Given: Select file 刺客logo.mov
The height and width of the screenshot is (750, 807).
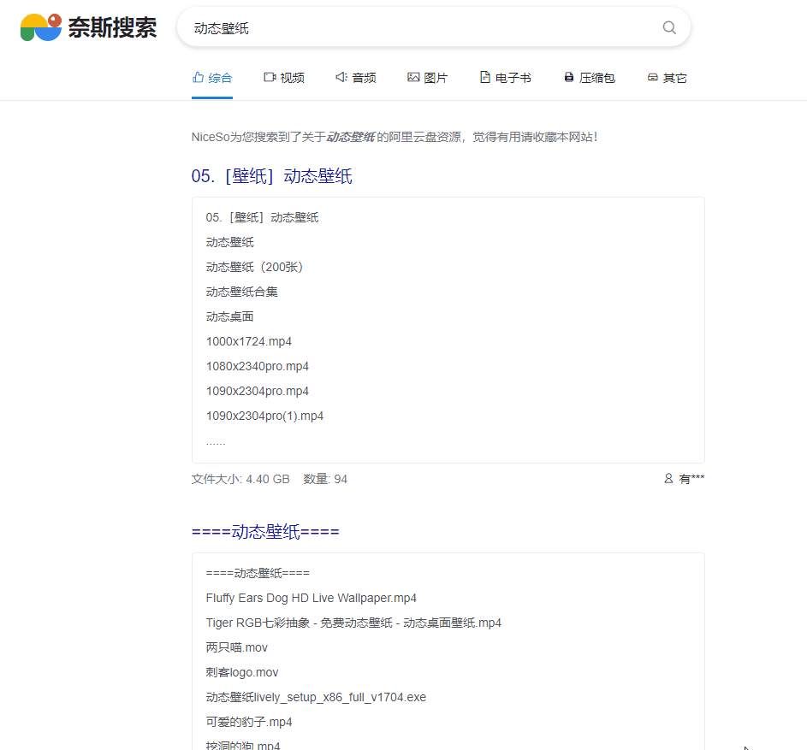Looking at the screenshot, I should click(242, 672).
